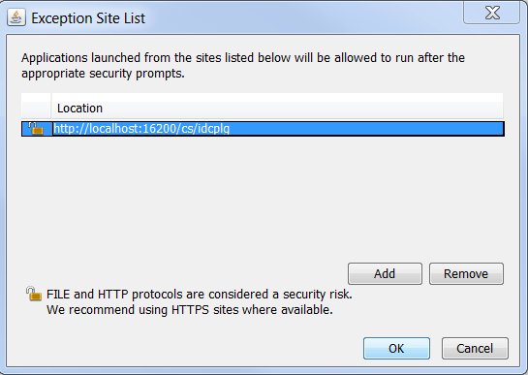Image resolution: width=528 pixels, height=375 pixels.
Task: Add a new site to the exception list
Action: [x=385, y=273]
